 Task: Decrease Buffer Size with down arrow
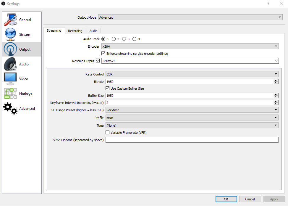[x=276, y=96]
